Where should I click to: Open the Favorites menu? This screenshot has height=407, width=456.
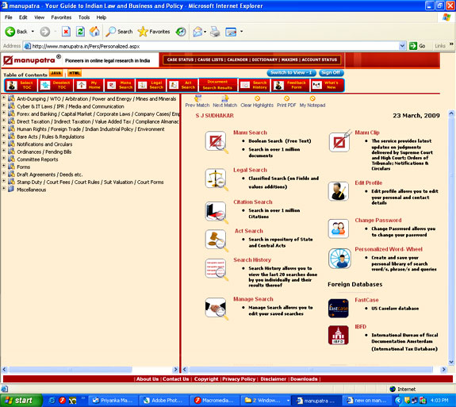tap(61, 17)
